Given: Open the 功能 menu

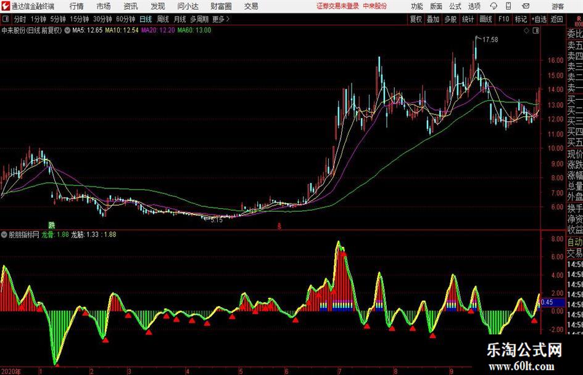Looking at the screenshot, I should pyautogui.click(x=417, y=6).
